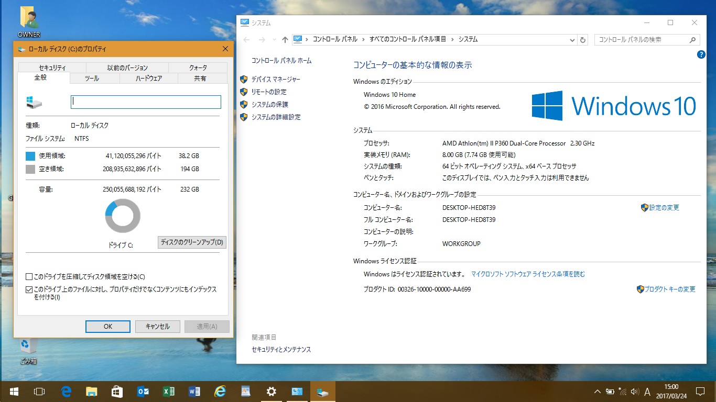716x402 pixels.
Task: Click the blue used-space color box
Action: pyautogui.click(x=30, y=156)
